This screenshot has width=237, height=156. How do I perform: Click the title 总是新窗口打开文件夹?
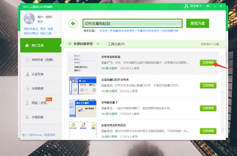[x=115, y=80]
